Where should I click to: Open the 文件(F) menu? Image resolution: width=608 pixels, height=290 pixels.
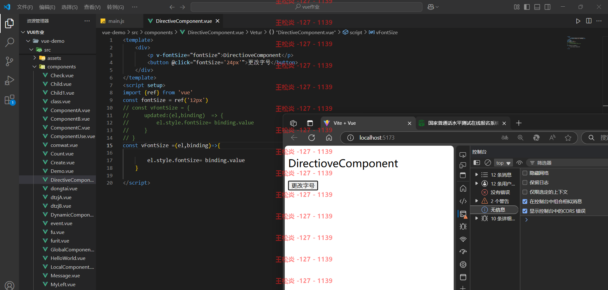coord(25,7)
